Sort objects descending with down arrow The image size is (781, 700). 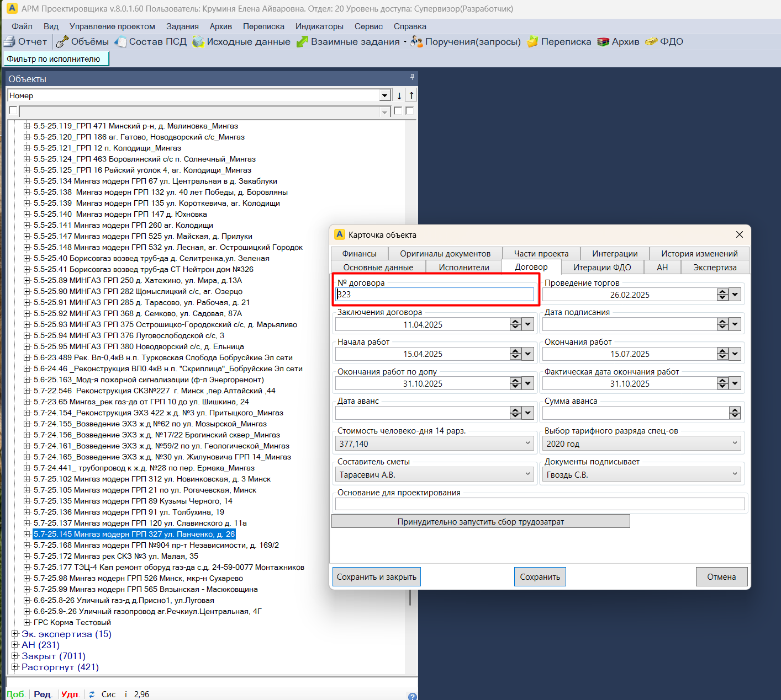coord(399,95)
